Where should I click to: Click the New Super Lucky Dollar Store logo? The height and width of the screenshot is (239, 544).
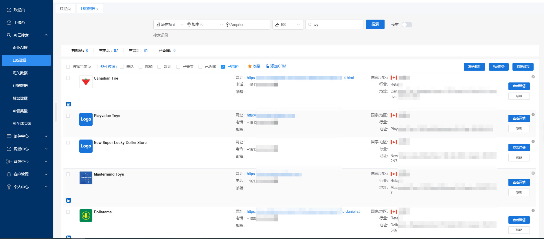coord(86,146)
